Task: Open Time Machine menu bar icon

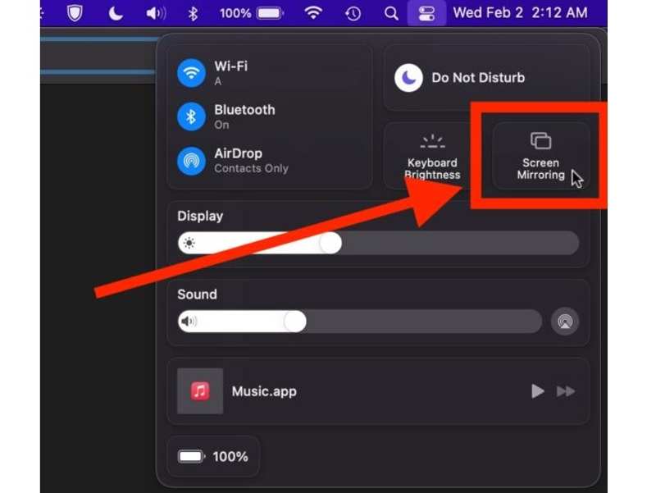Action: (x=353, y=13)
